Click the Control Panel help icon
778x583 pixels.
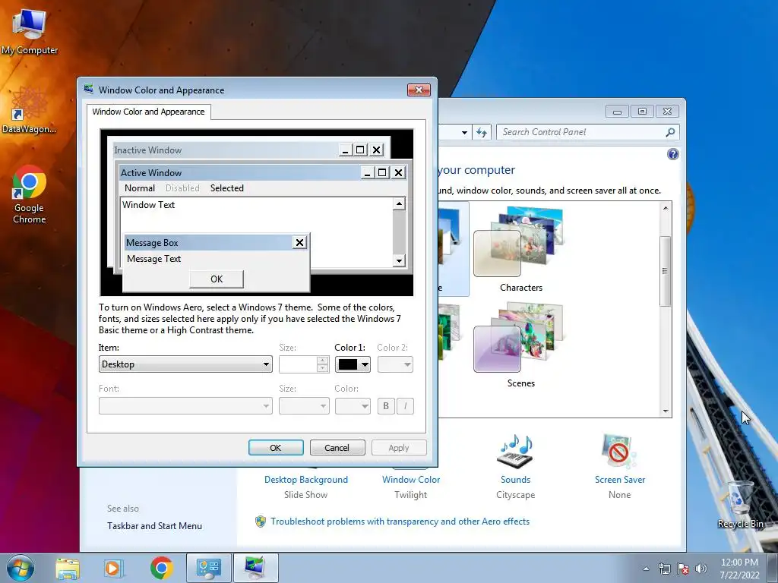pyautogui.click(x=673, y=154)
